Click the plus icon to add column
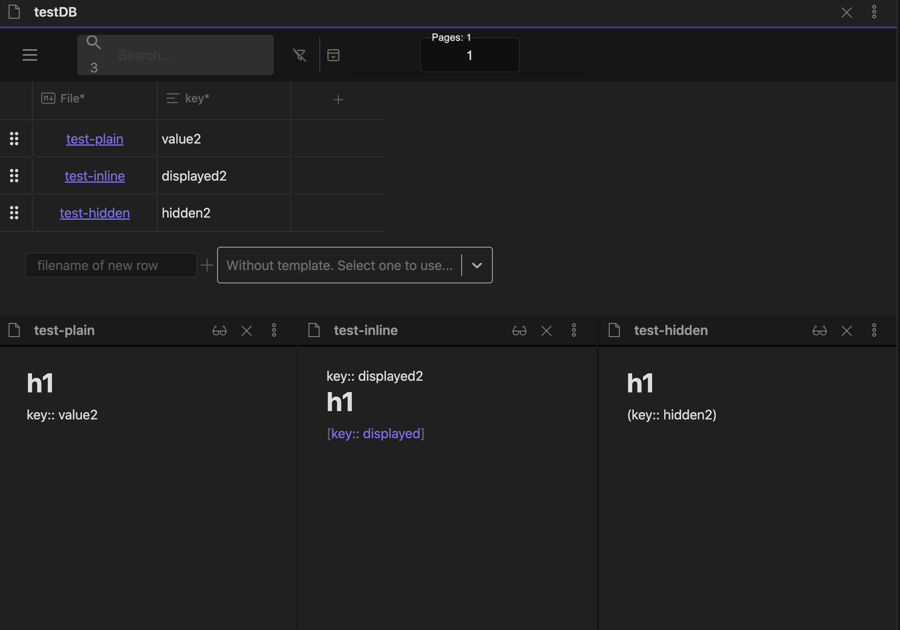 pyautogui.click(x=338, y=99)
